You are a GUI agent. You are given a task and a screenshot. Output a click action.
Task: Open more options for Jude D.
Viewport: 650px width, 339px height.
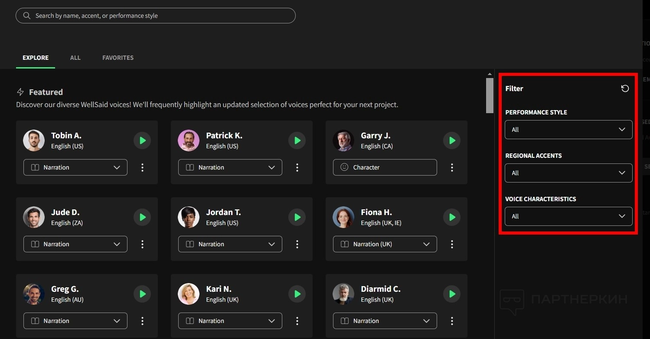coord(142,244)
